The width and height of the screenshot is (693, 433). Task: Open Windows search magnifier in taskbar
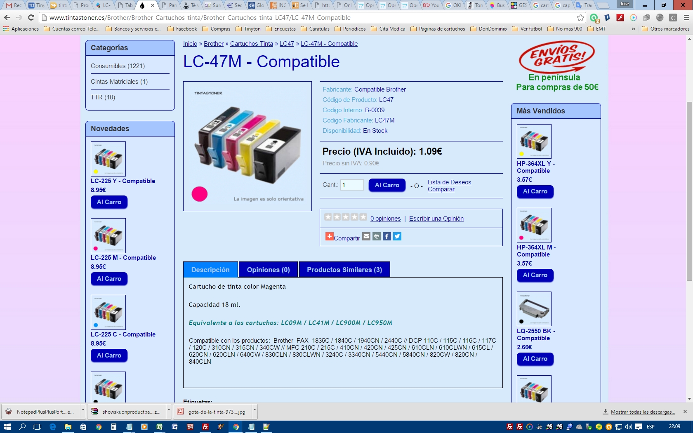click(22, 427)
